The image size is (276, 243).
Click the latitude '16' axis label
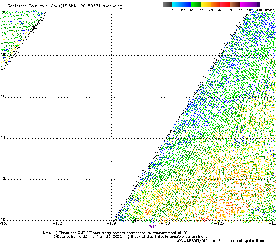(x=3, y=96)
